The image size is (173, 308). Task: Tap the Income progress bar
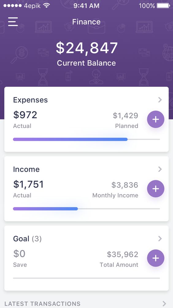click(x=87, y=209)
